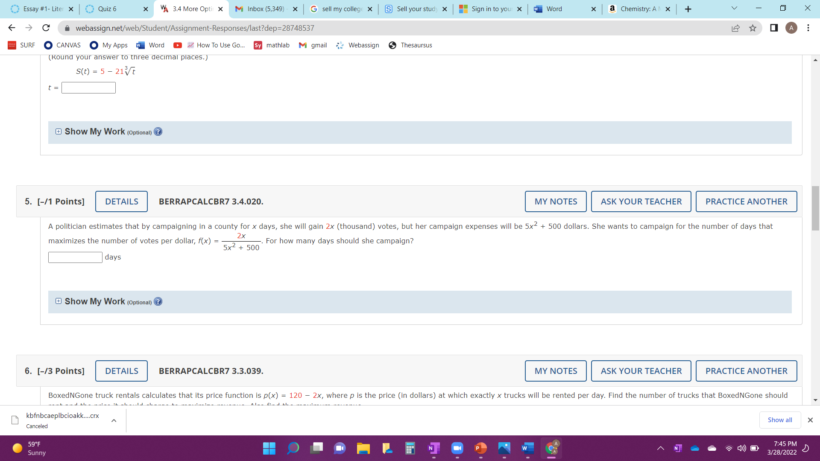Switch to the Chemistry tab
Viewport: 820px width, 461px height.
(x=636, y=9)
